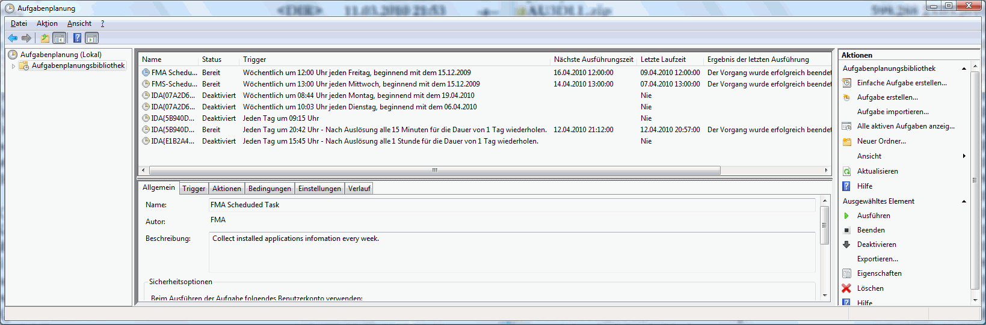Open the Verlauf tab
This screenshot has height=325, width=986.
(359, 189)
